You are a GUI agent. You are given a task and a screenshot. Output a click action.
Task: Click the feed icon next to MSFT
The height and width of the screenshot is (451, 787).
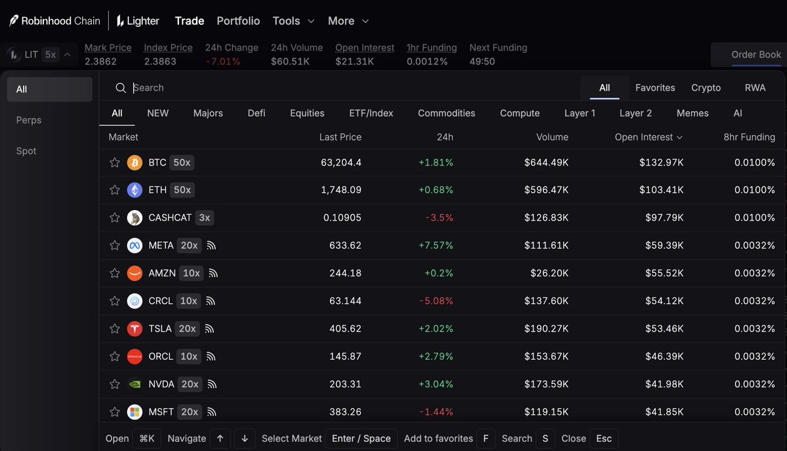(211, 412)
